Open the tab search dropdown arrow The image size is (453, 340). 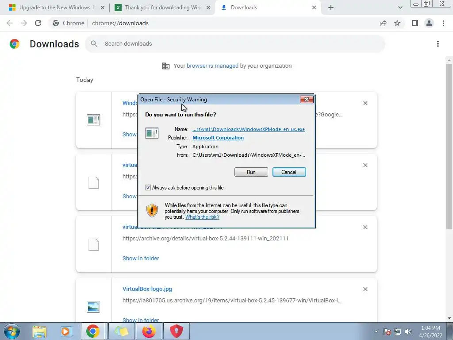coord(400,8)
